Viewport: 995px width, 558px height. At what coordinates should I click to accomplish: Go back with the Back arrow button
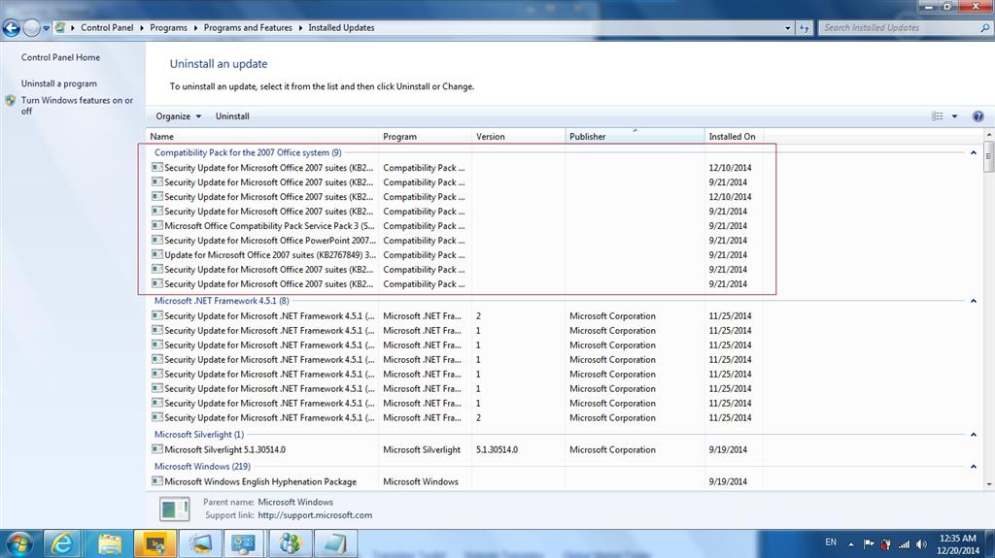[x=12, y=28]
